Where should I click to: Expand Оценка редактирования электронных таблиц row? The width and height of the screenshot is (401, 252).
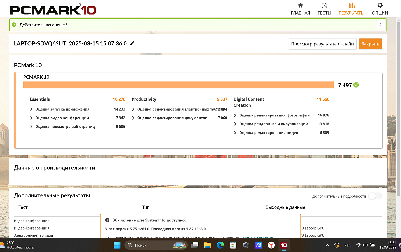tap(133, 109)
